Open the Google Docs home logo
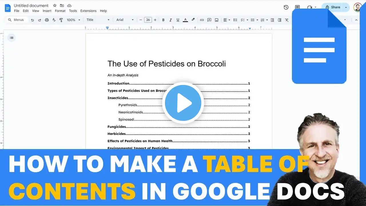Viewport: 366px width, 206px height. (8, 8)
